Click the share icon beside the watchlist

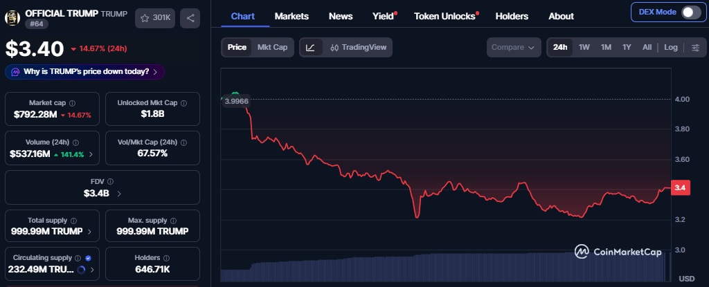click(190, 18)
